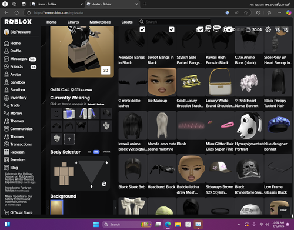The height and width of the screenshot is (230, 294).
Task: Open File Explorer from the taskbar
Action: click(178, 224)
